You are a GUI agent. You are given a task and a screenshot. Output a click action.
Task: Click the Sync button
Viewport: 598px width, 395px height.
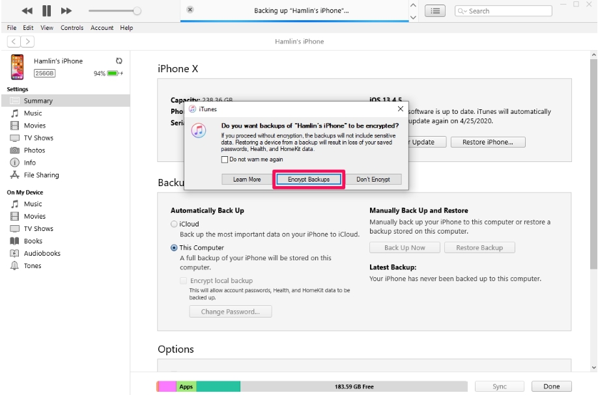[499, 387]
